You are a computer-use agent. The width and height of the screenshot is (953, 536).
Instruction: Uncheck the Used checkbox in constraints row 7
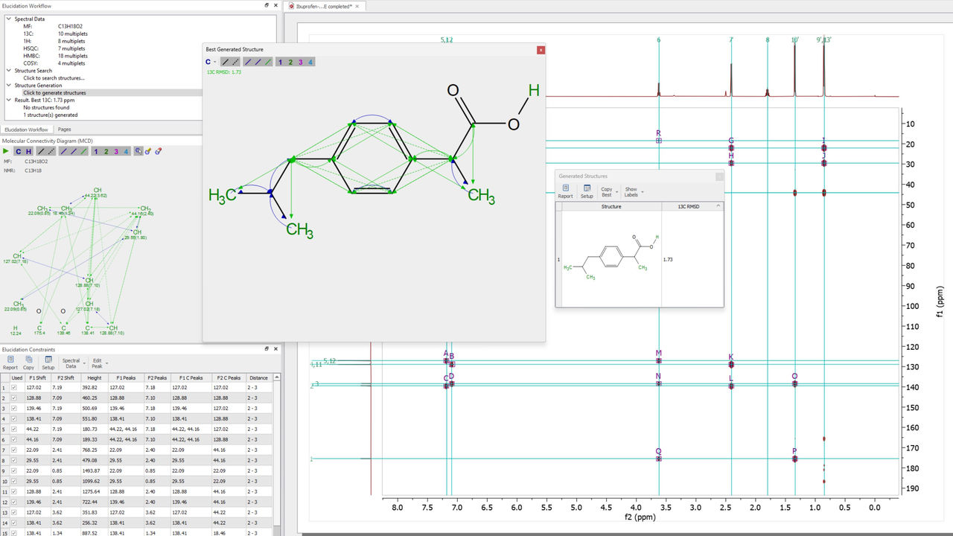(13, 450)
